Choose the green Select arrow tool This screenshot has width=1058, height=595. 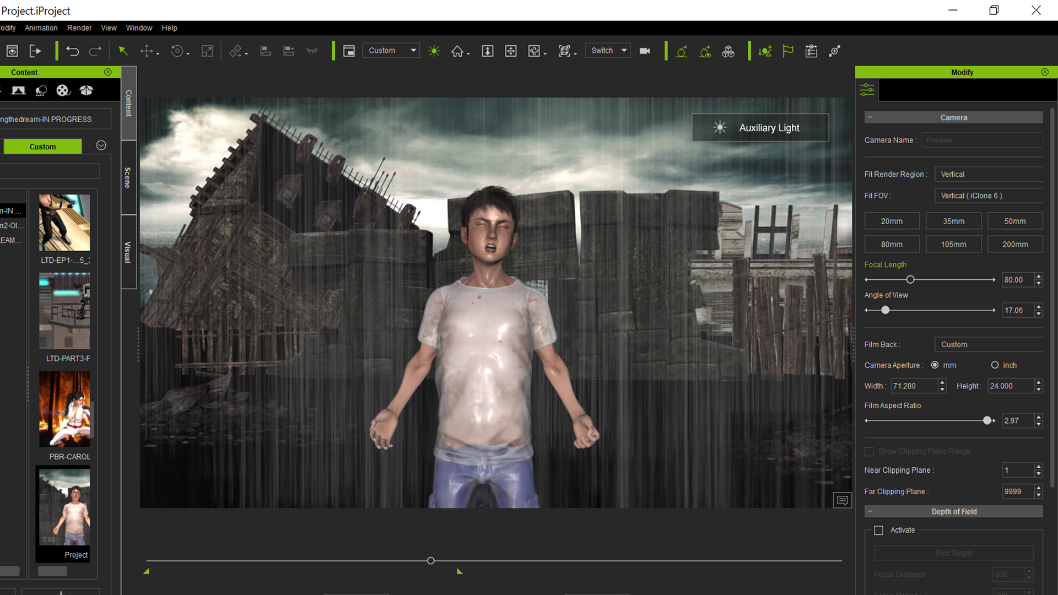(123, 51)
